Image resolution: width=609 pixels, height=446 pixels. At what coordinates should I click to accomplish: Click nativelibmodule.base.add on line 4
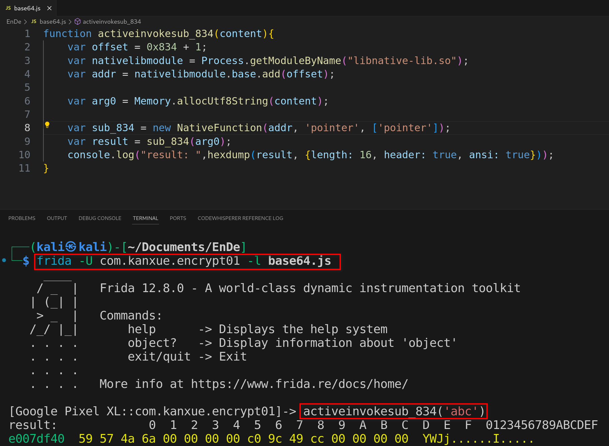point(207,74)
